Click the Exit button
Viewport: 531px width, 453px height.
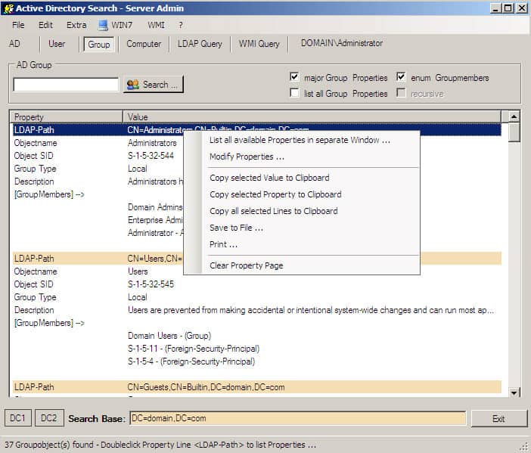pos(498,418)
